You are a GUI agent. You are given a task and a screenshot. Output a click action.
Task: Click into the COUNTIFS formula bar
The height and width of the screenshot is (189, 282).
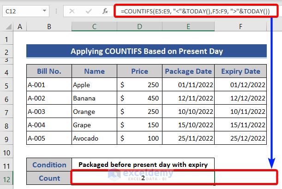(194, 11)
